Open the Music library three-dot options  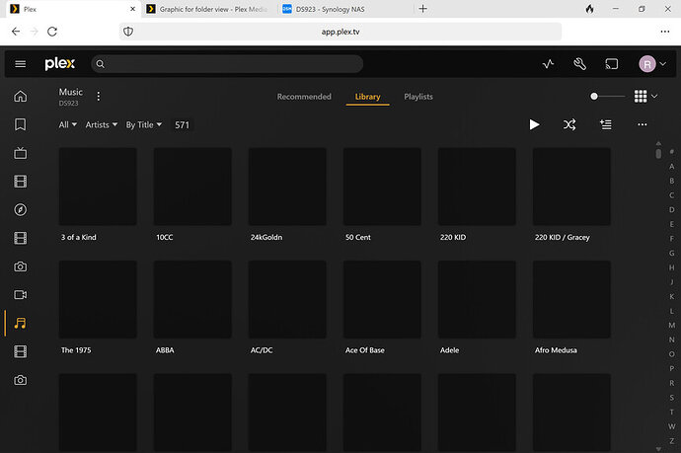[99, 96]
